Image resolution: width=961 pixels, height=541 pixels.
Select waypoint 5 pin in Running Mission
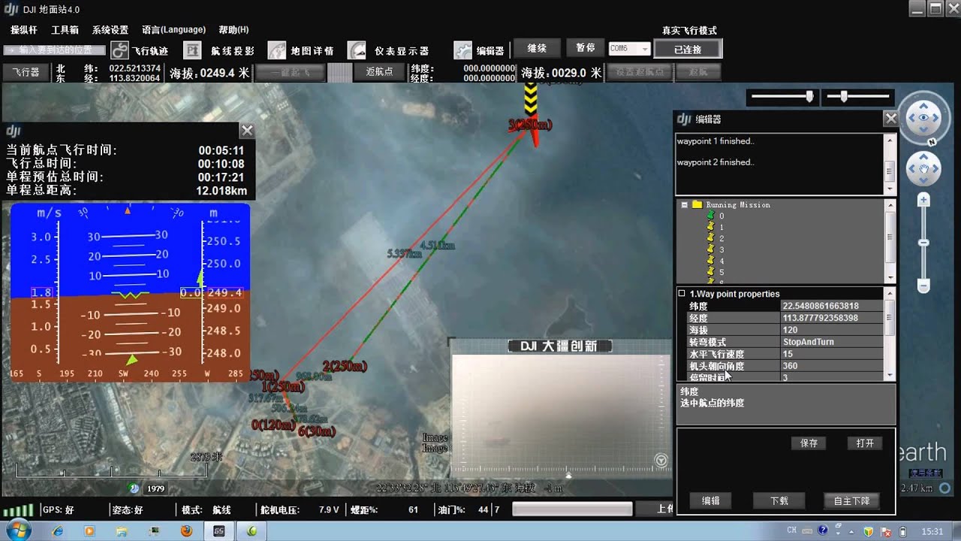[710, 272]
